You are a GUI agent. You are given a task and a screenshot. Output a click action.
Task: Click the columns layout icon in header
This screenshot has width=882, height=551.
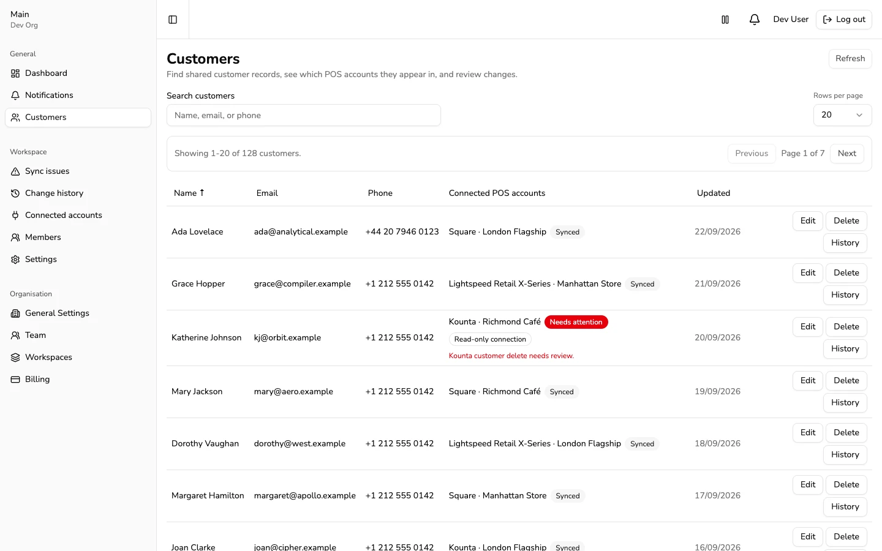pos(725,20)
